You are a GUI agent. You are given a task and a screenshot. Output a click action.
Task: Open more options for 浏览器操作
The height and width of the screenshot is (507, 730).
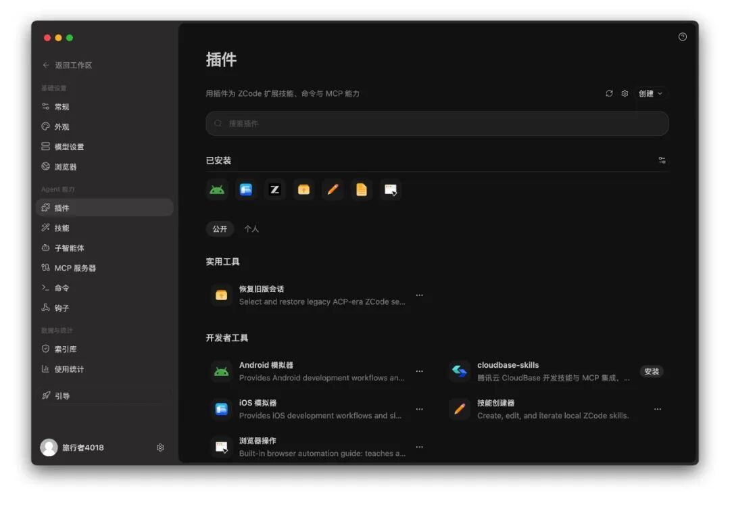(420, 446)
